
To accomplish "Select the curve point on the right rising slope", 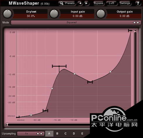I will pos(110,72).
